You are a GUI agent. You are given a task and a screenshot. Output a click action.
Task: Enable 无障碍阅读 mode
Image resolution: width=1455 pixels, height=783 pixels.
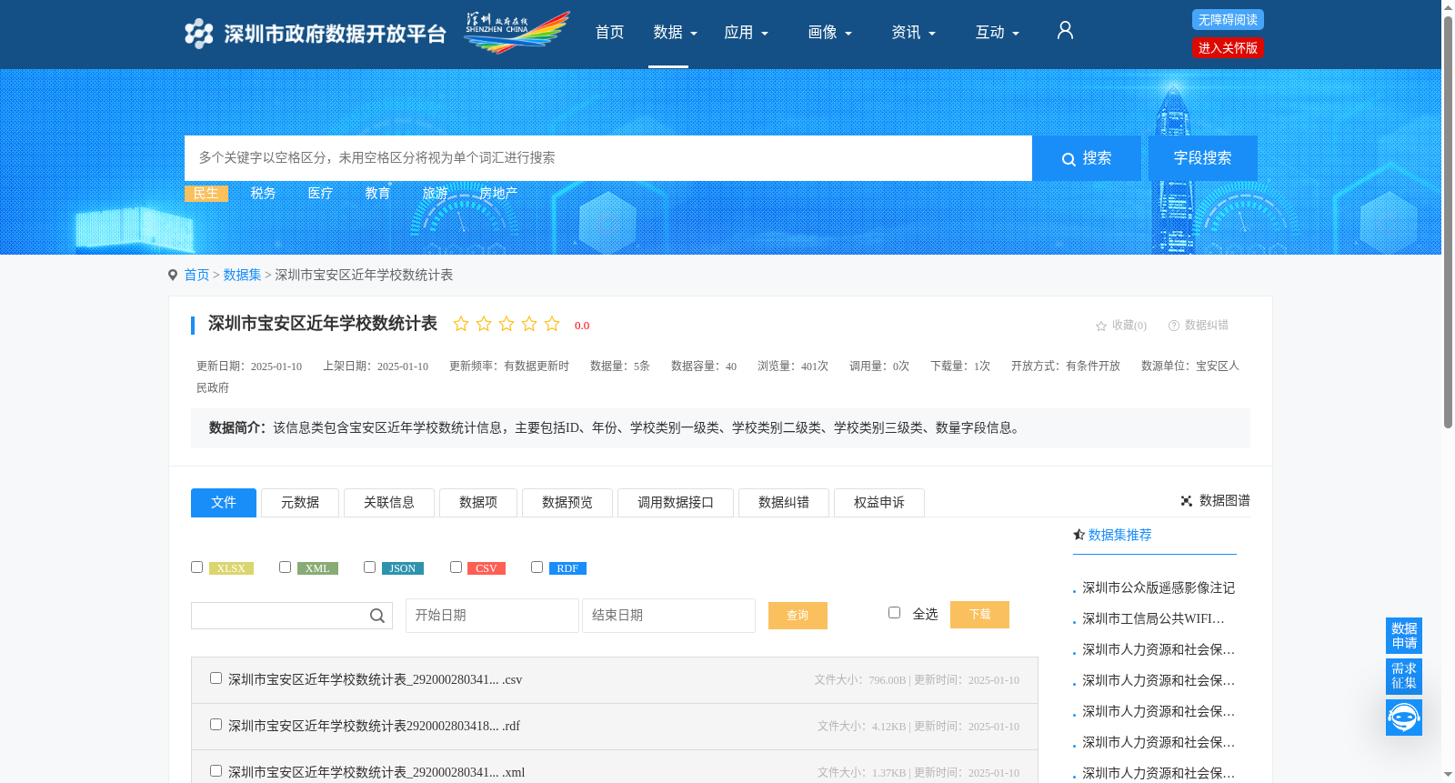pyautogui.click(x=1228, y=20)
